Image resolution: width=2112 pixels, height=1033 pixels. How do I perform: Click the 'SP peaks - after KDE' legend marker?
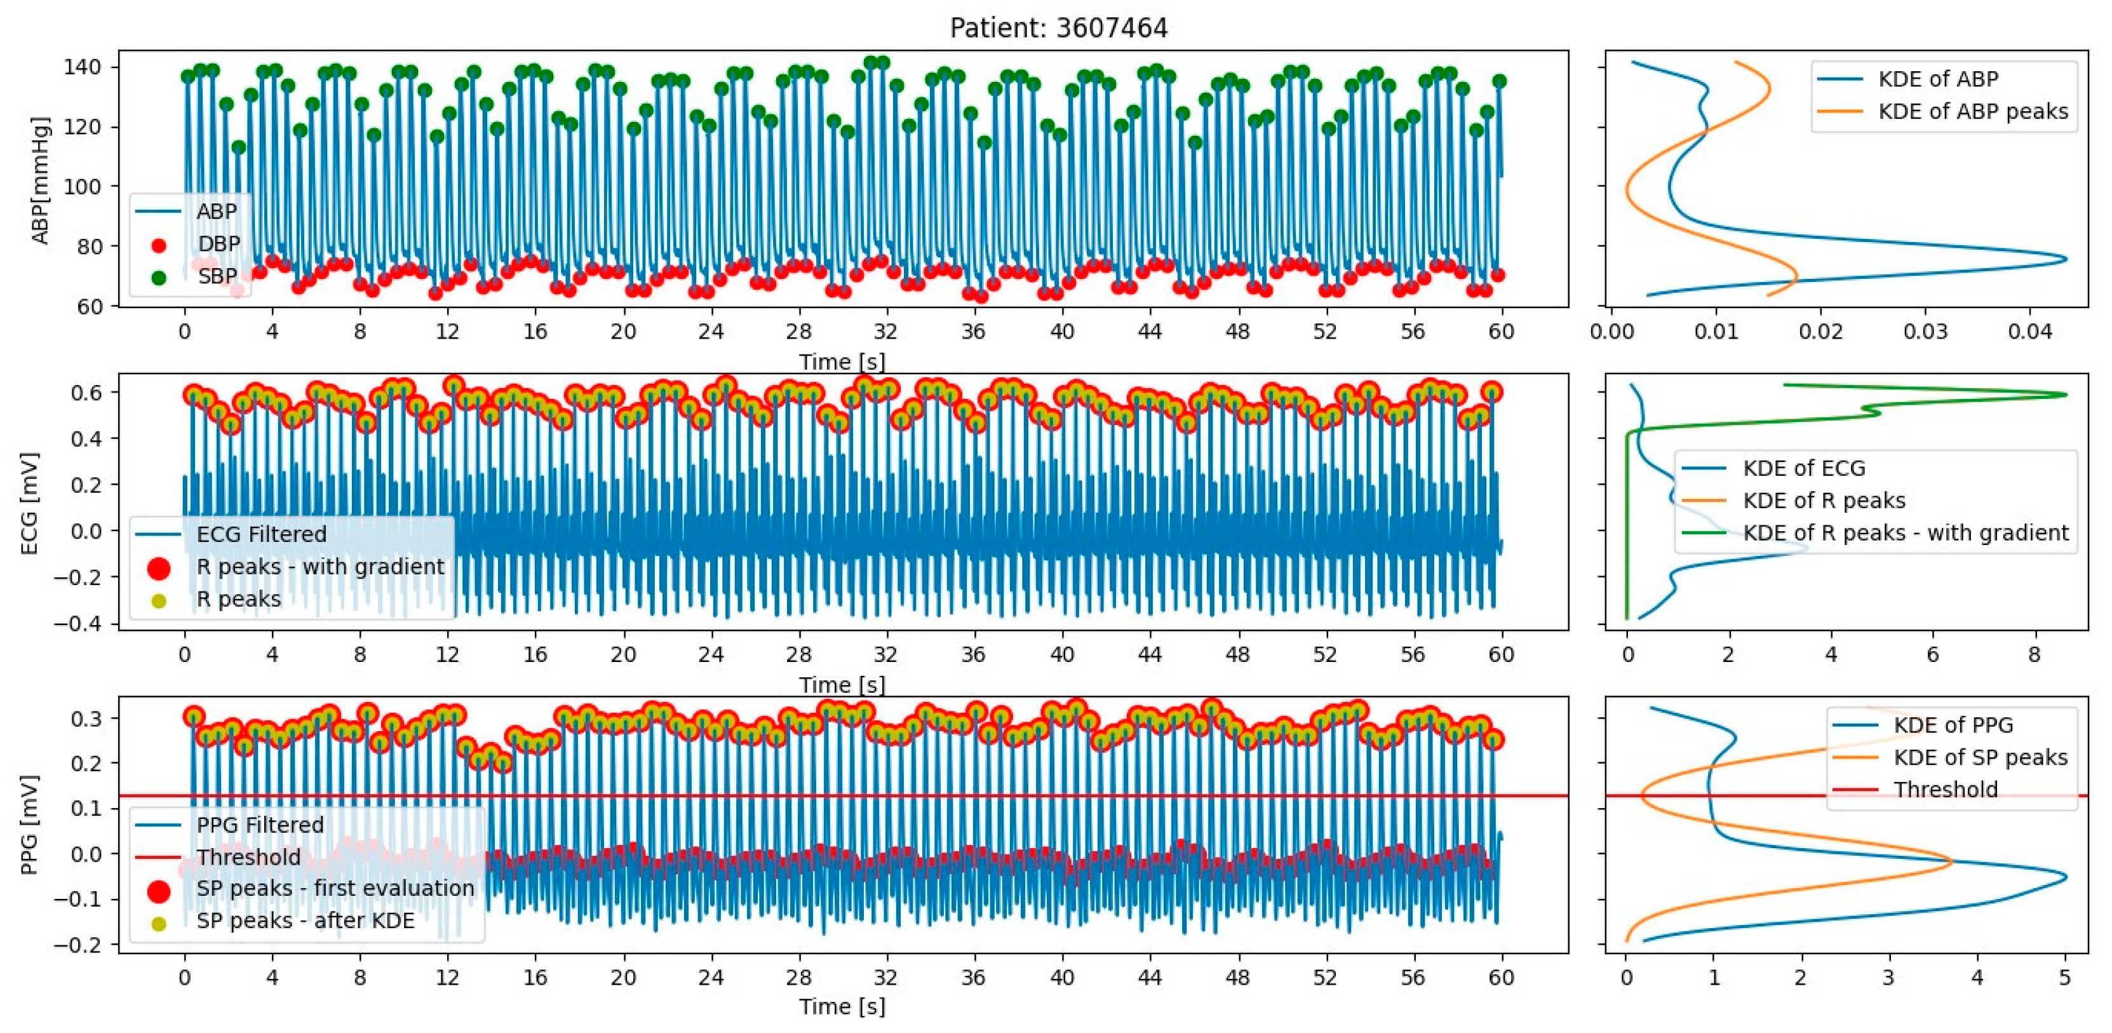pos(159,923)
